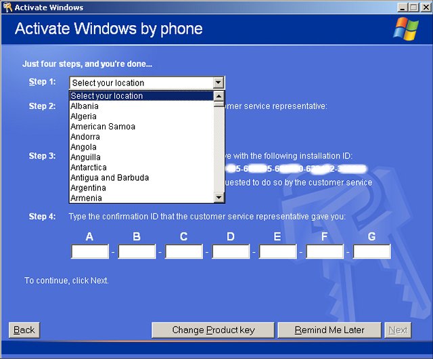Select Antarctica in the location list
The height and width of the screenshot is (359, 433).
[89, 167]
